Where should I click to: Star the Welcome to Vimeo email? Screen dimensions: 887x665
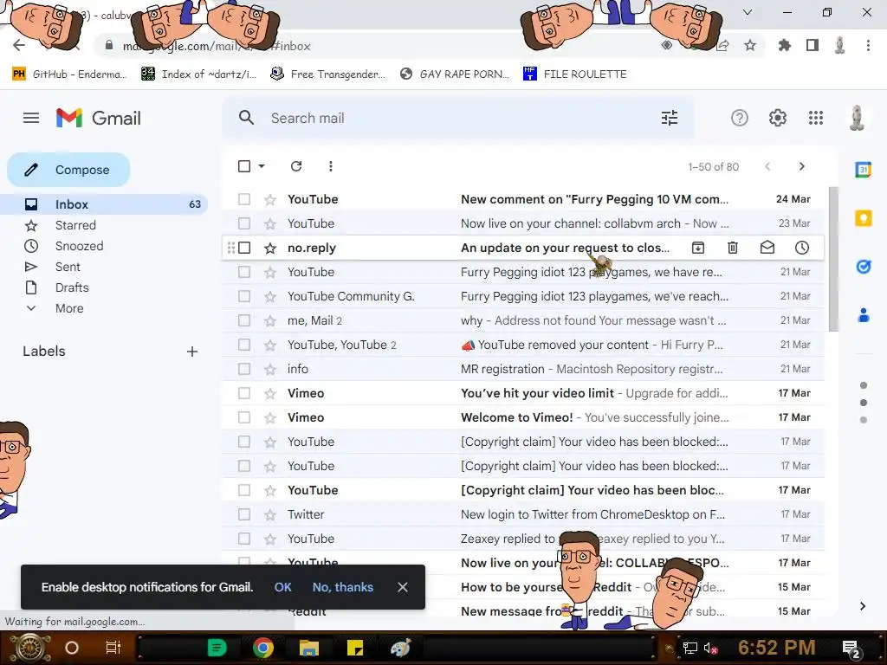point(270,418)
